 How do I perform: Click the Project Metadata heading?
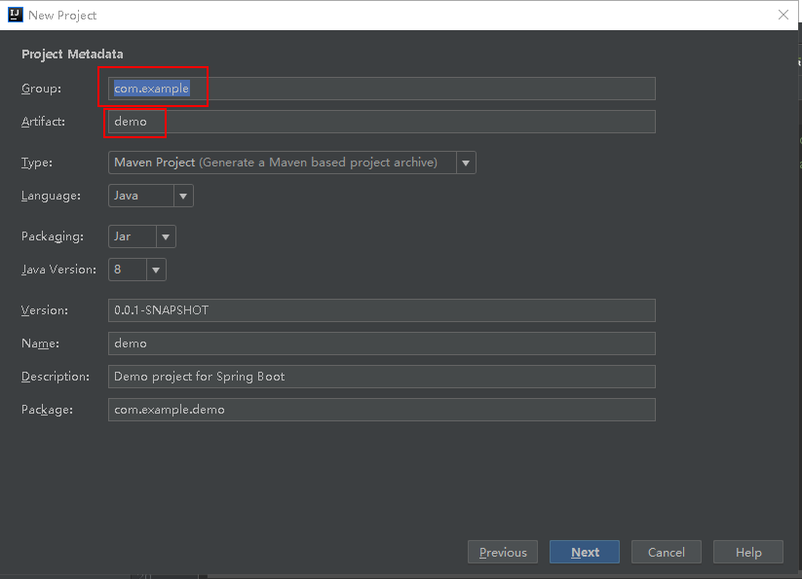72,54
